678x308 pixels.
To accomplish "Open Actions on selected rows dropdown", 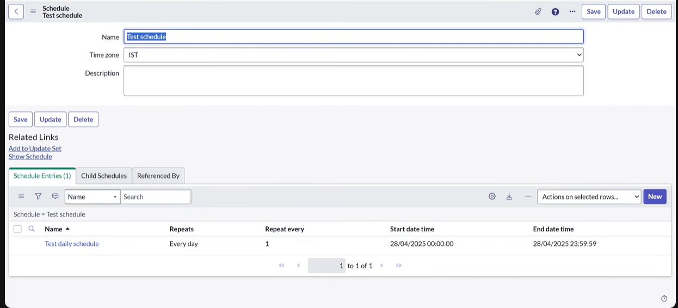I will tap(589, 197).
